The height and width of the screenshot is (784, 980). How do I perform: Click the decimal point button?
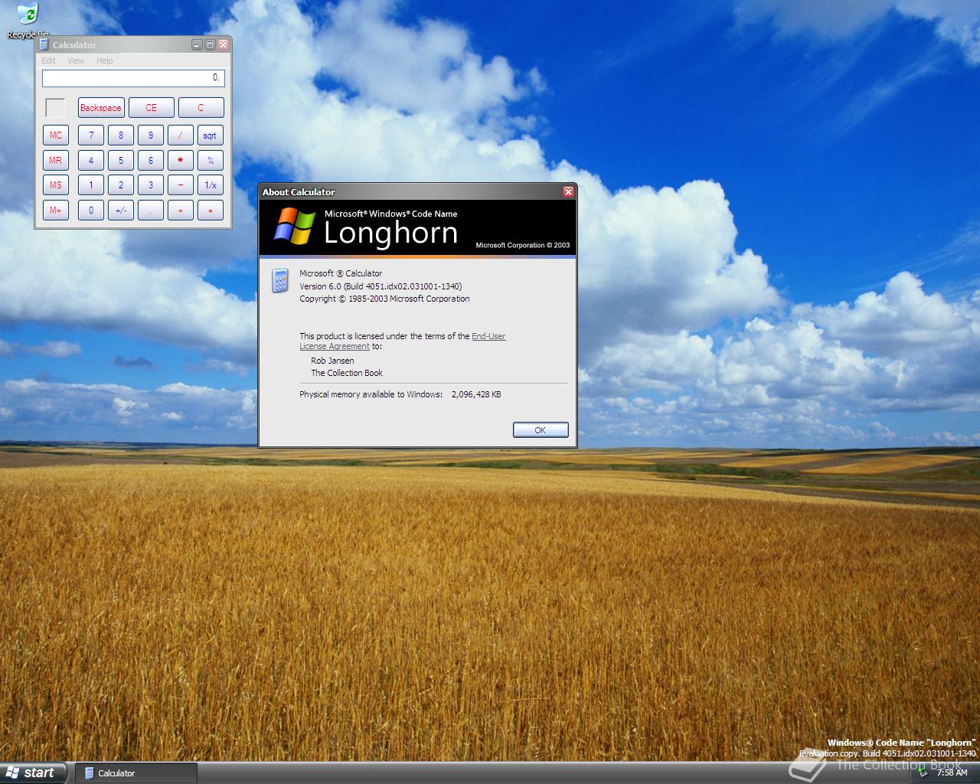(x=151, y=211)
